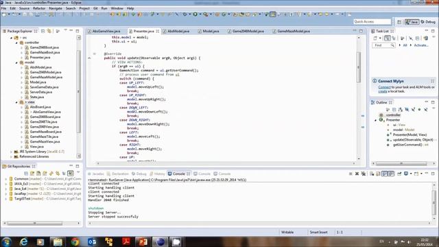The width and height of the screenshot is (439, 247).
Task: Click the Find field in Task List
Action: (x=383, y=45)
